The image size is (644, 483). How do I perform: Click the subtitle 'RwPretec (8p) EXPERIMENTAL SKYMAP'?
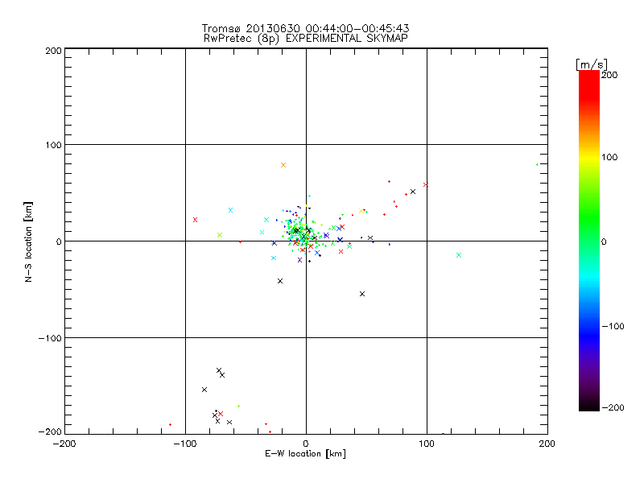click(306, 39)
